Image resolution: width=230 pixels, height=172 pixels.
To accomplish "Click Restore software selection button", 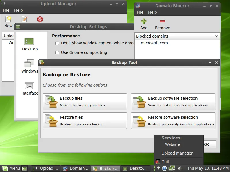I will click(173, 121).
